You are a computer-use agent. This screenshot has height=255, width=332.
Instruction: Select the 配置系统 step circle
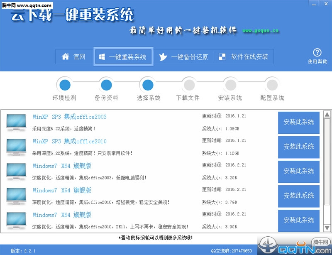[x=272, y=85]
